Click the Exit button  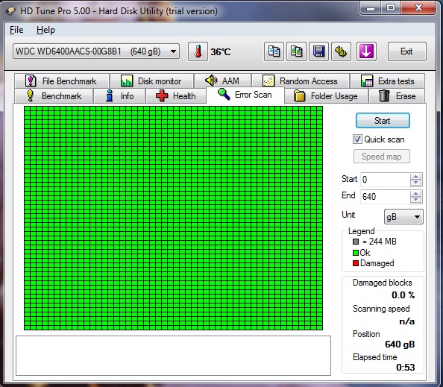click(x=407, y=51)
